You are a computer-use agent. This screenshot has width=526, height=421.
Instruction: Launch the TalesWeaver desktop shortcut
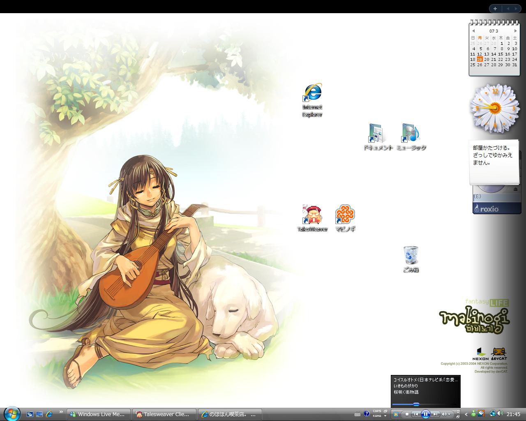312,218
